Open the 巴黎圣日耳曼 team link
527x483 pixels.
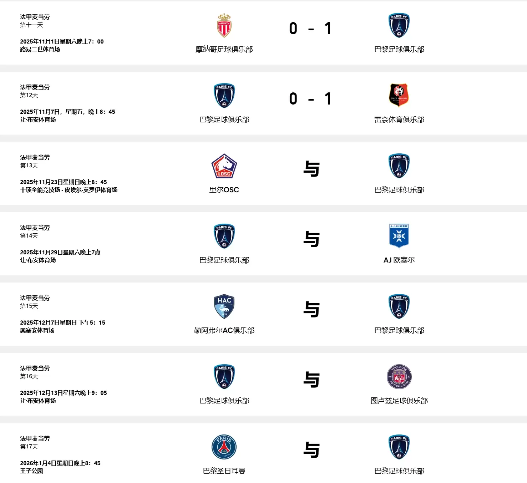(224, 471)
